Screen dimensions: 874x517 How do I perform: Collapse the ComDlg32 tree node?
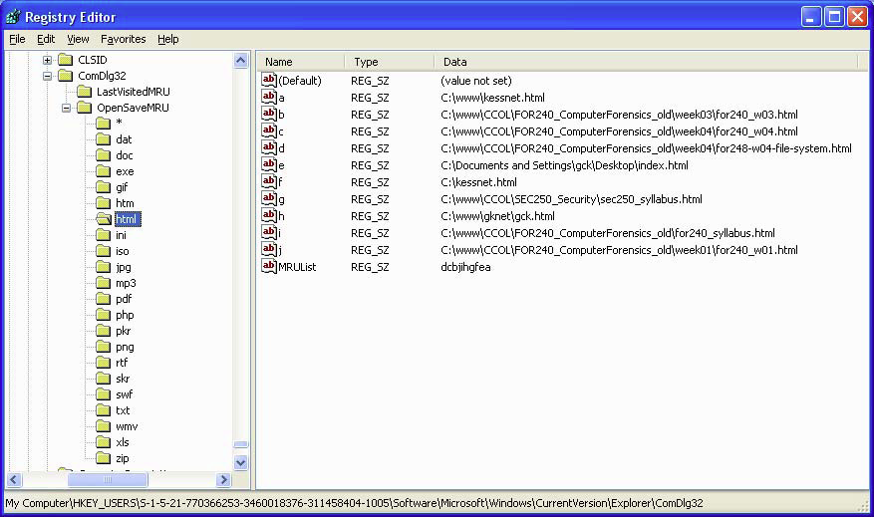48,76
